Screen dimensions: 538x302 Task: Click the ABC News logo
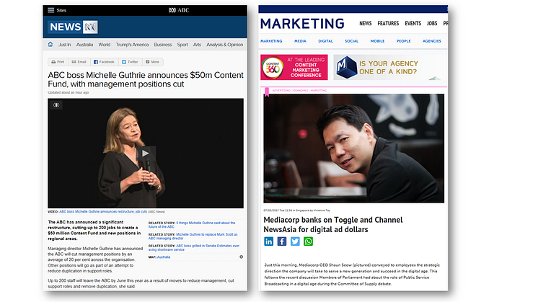pos(73,27)
